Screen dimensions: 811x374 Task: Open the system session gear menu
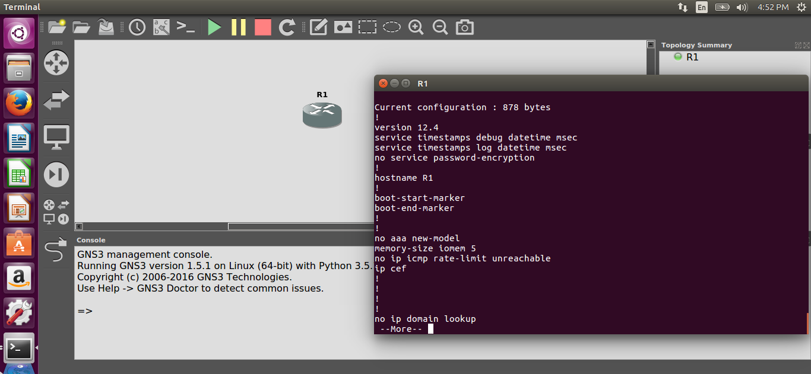[x=802, y=7]
